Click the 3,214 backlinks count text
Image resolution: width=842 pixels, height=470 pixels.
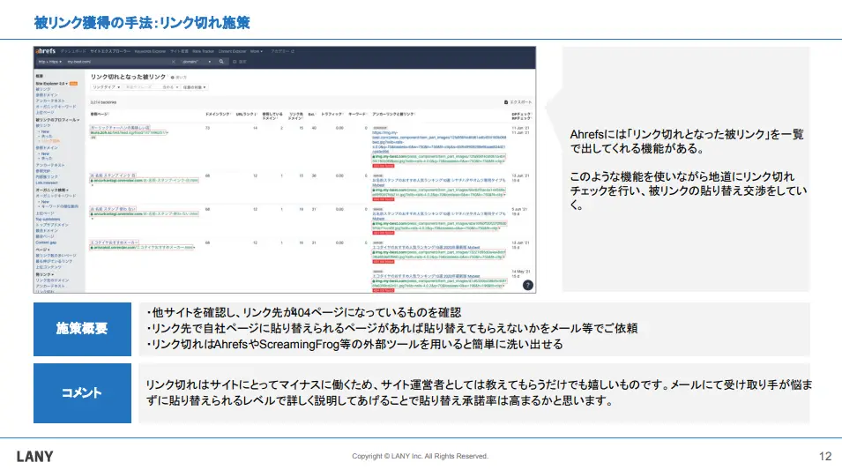[x=103, y=102]
